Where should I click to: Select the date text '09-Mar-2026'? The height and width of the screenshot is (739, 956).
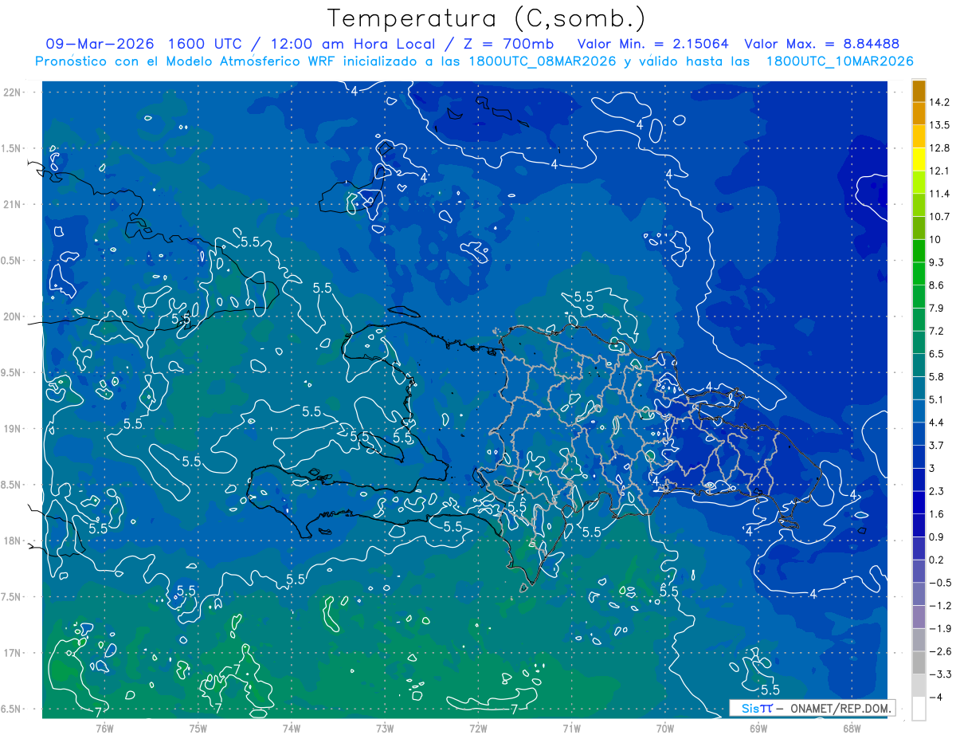(100, 44)
